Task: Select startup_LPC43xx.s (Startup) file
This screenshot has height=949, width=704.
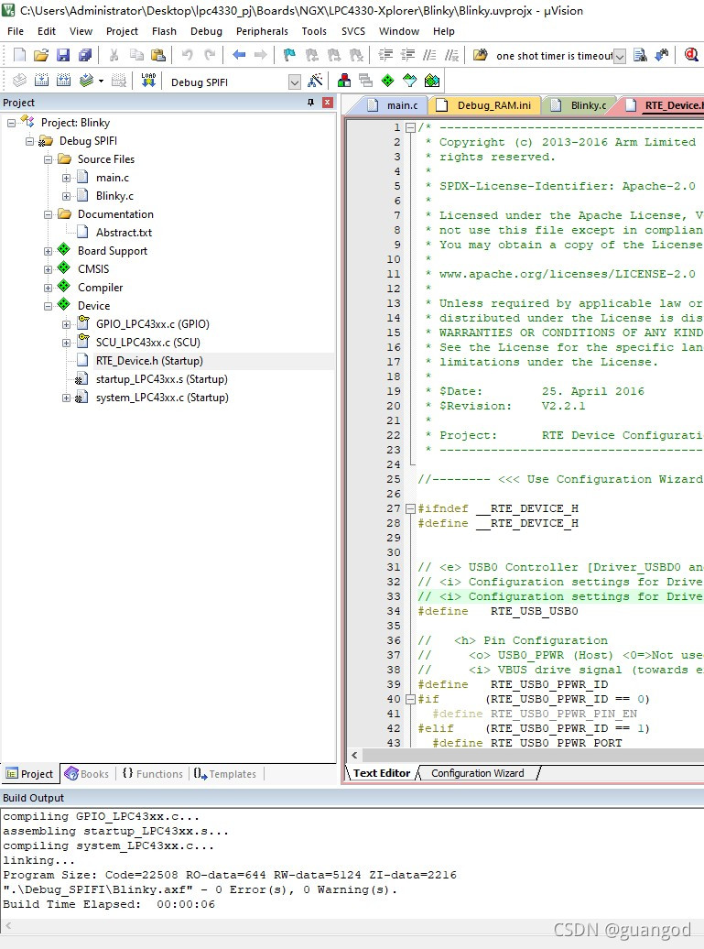Action: (161, 379)
